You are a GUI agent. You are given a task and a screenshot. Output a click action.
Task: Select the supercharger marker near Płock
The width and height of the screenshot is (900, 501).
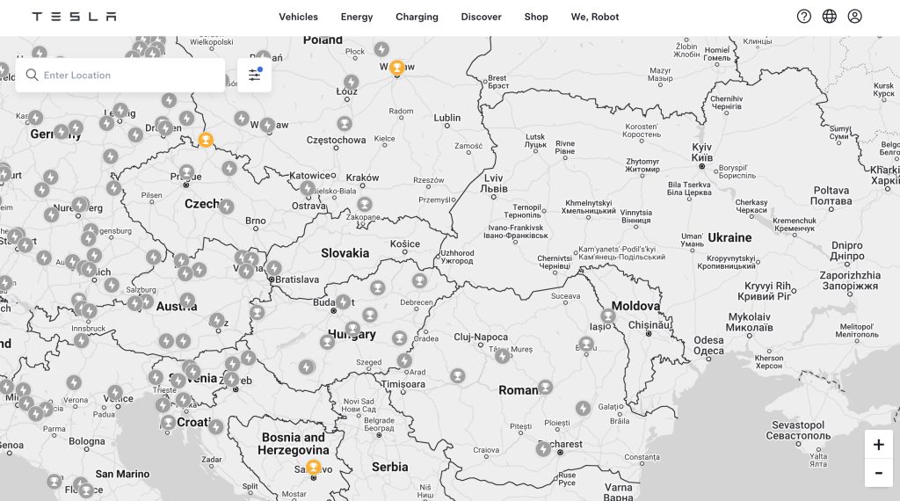[381, 48]
